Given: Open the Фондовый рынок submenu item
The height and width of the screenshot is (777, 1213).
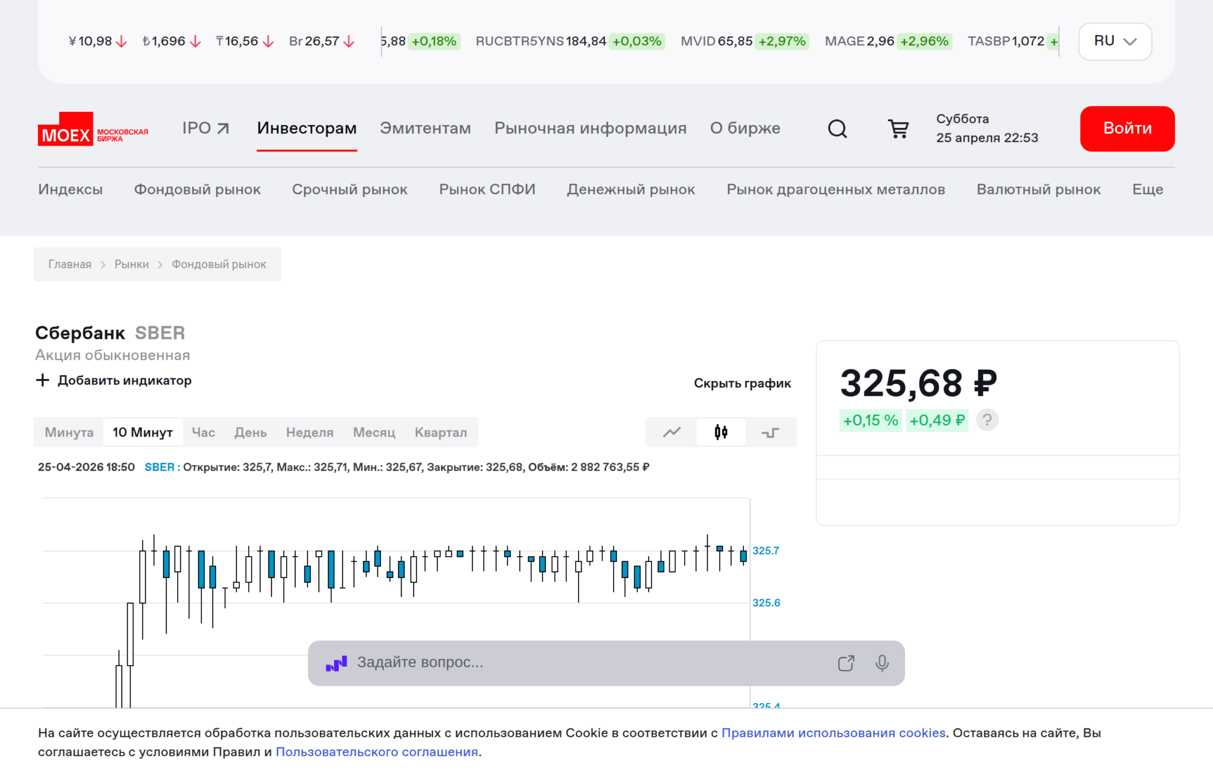Looking at the screenshot, I should (197, 190).
